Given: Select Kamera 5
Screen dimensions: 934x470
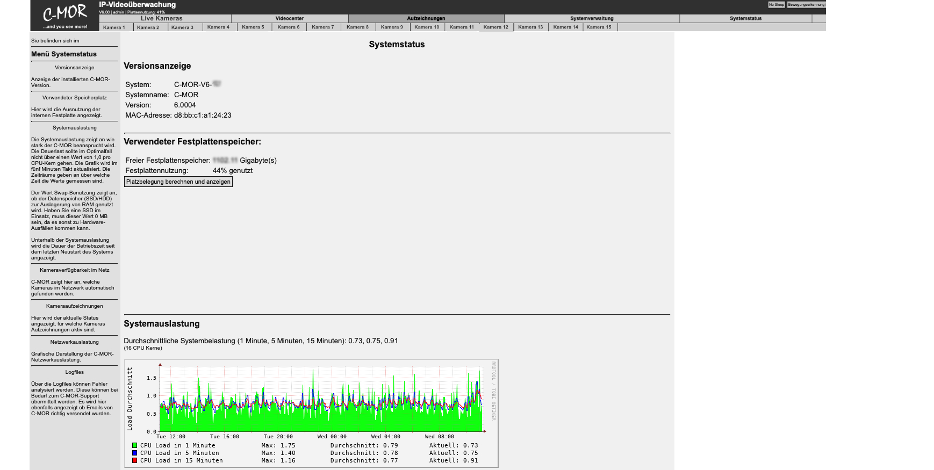Looking at the screenshot, I should click(253, 27).
